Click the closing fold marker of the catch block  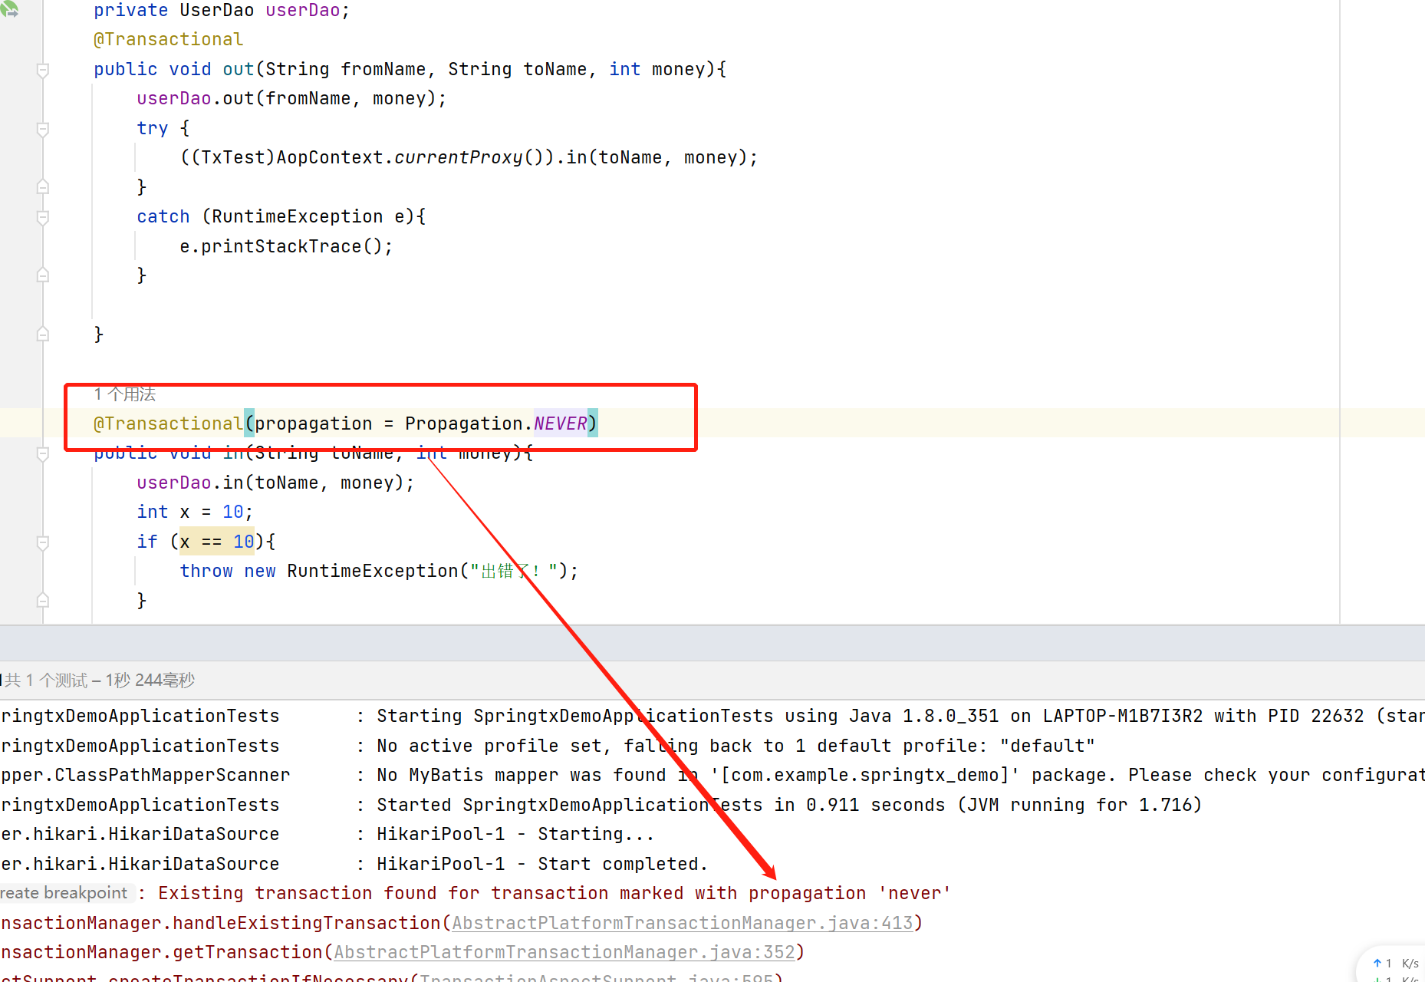click(43, 275)
